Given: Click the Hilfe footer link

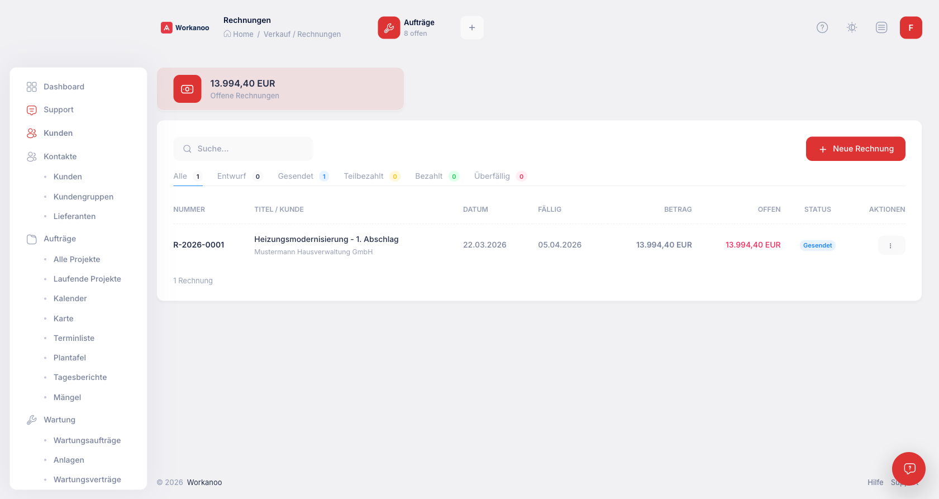Looking at the screenshot, I should (x=875, y=482).
